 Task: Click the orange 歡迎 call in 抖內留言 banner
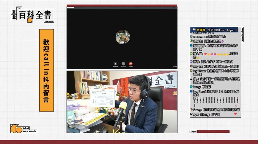click(47, 70)
